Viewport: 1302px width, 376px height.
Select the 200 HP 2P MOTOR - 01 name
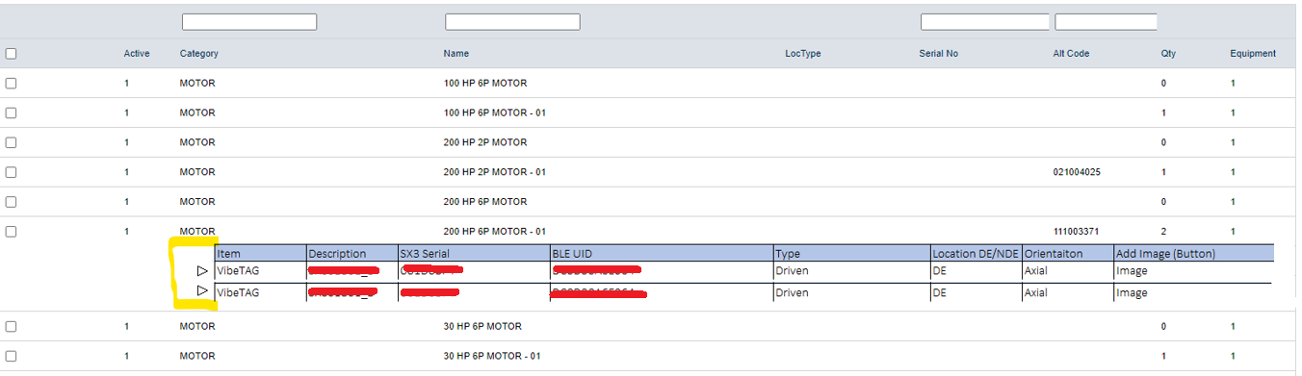pyautogui.click(x=495, y=172)
